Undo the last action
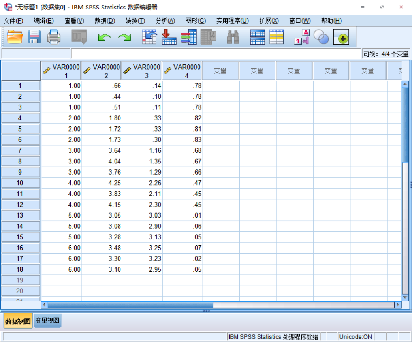Screen dimensions: 412x342 pos(104,37)
